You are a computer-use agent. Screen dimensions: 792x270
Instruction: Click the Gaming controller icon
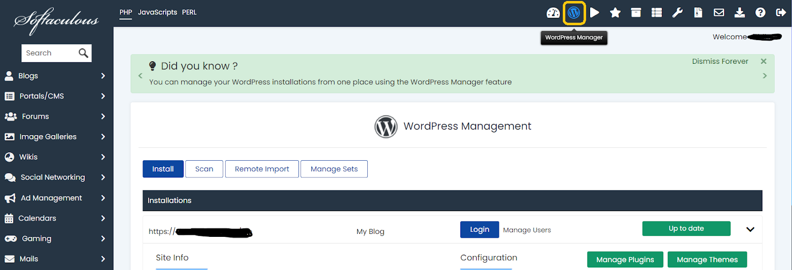tap(10, 238)
